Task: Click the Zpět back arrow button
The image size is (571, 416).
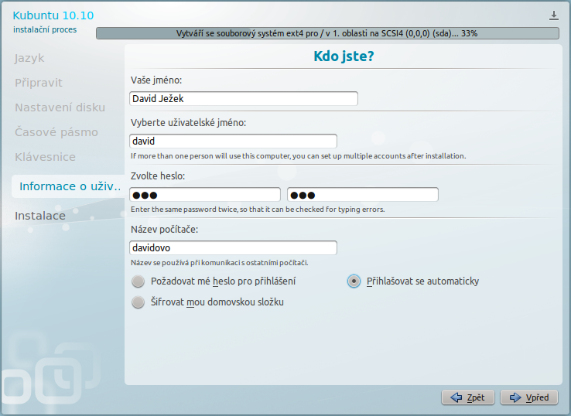Action: [x=468, y=397]
